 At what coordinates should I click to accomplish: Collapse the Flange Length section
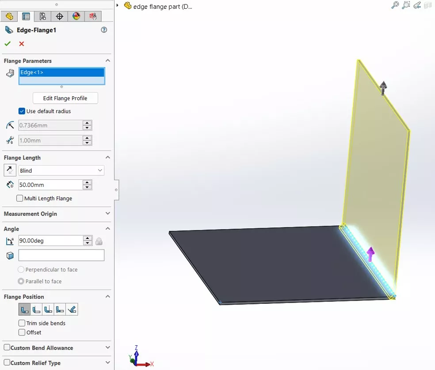click(x=108, y=158)
